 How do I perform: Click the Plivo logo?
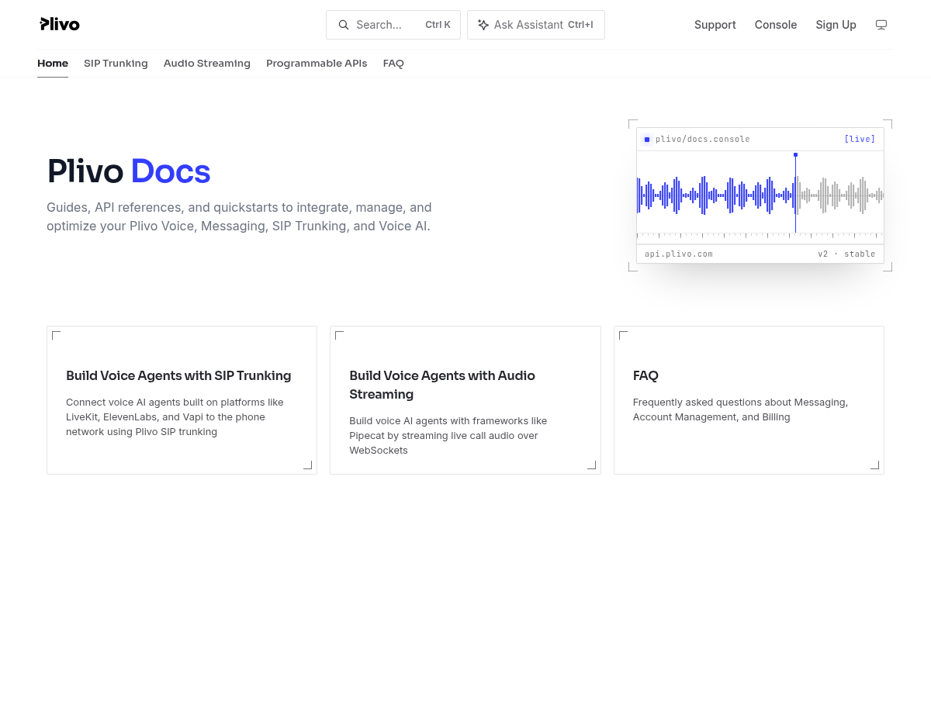click(x=60, y=24)
